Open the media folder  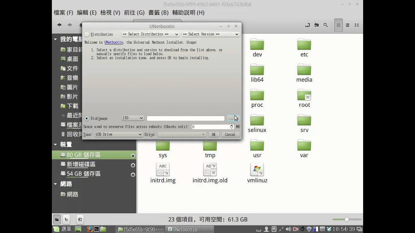coord(304,73)
